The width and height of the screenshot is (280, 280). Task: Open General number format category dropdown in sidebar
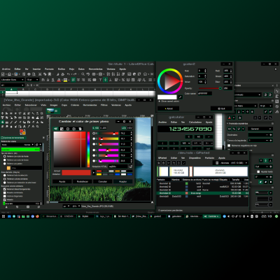coord(260,129)
